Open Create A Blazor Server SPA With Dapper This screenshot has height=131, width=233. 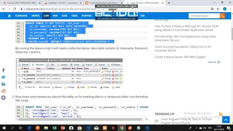click(180, 57)
